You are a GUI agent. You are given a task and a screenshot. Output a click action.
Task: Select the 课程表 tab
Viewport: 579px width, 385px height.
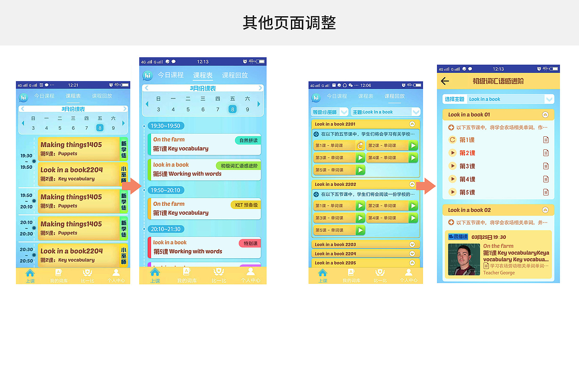click(x=203, y=75)
